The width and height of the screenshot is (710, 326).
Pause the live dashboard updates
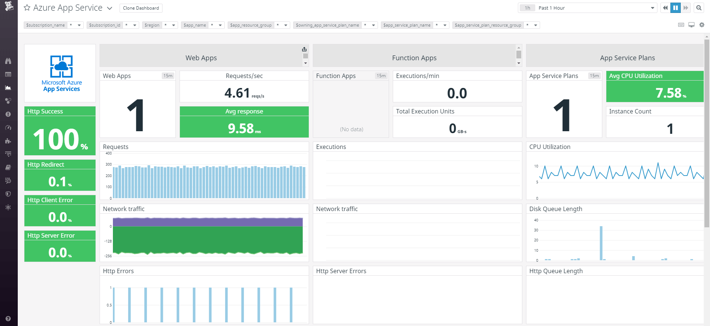[x=676, y=8]
